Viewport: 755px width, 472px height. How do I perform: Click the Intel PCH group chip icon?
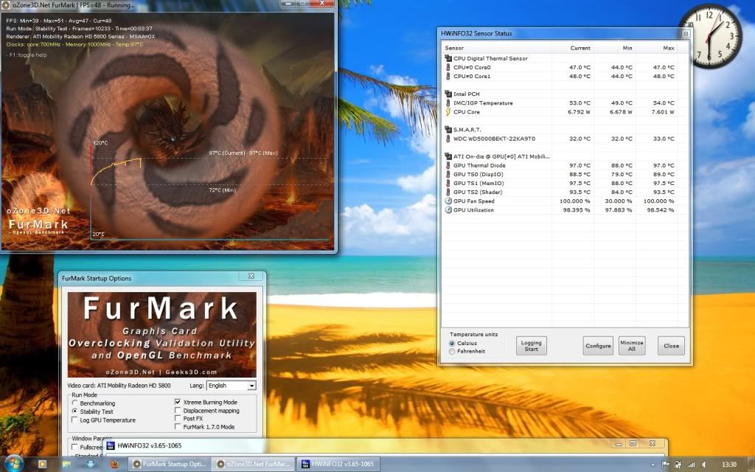pos(448,94)
